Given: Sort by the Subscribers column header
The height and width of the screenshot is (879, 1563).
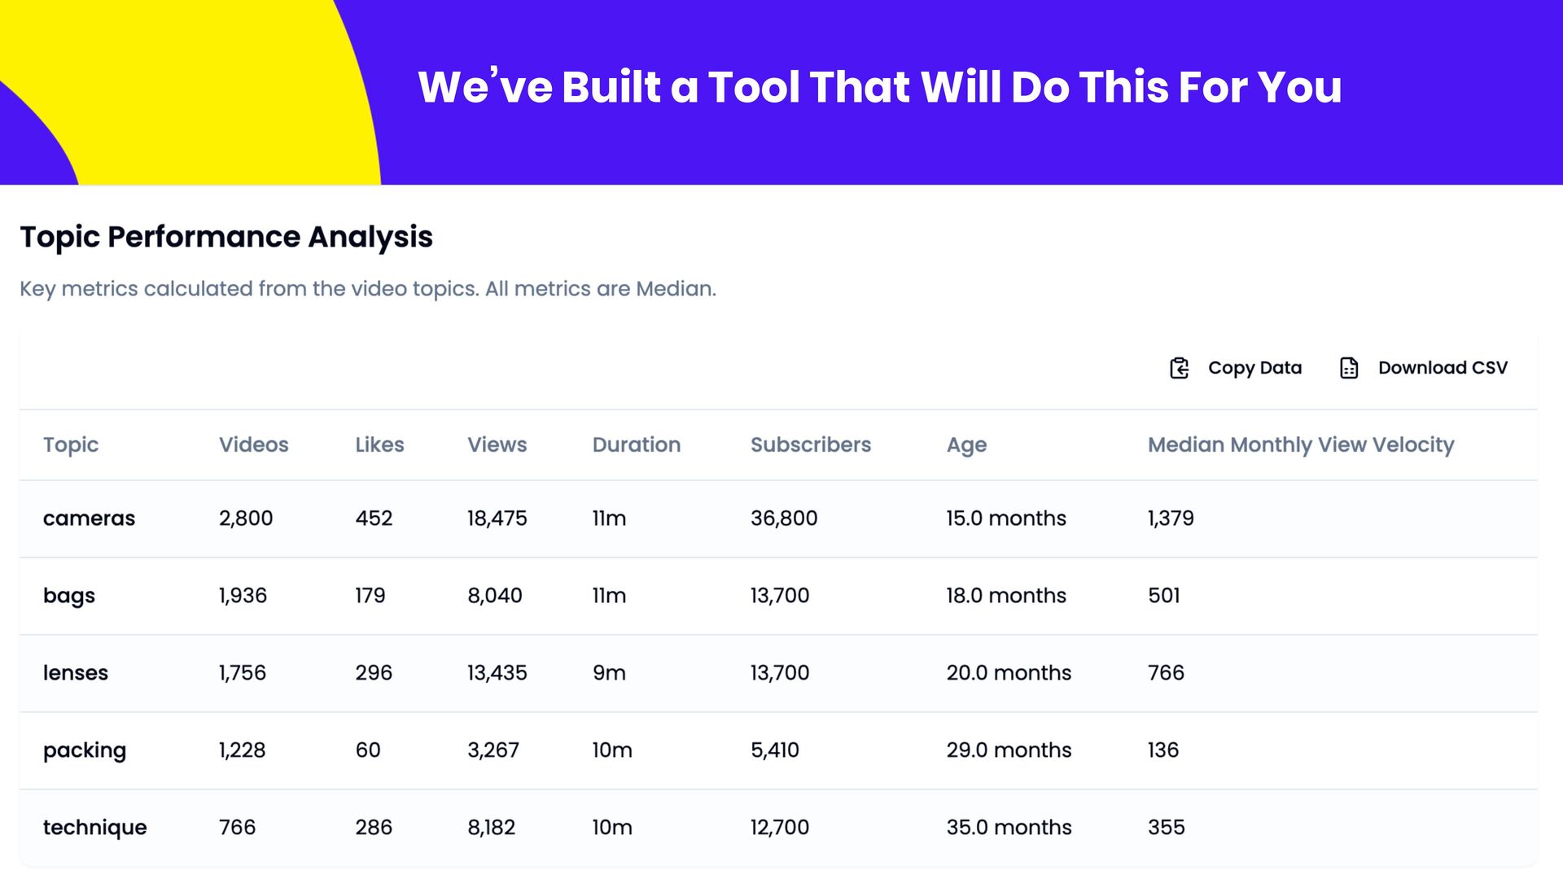Looking at the screenshot, I should click(x=810, y=444).
